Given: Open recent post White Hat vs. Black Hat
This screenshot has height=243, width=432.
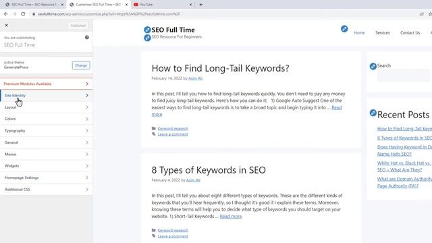Looking at the screenshot, I should [404, 167].
